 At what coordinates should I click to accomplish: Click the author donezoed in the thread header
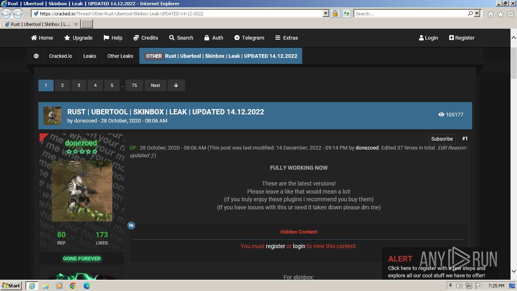[x=85, y=120]
